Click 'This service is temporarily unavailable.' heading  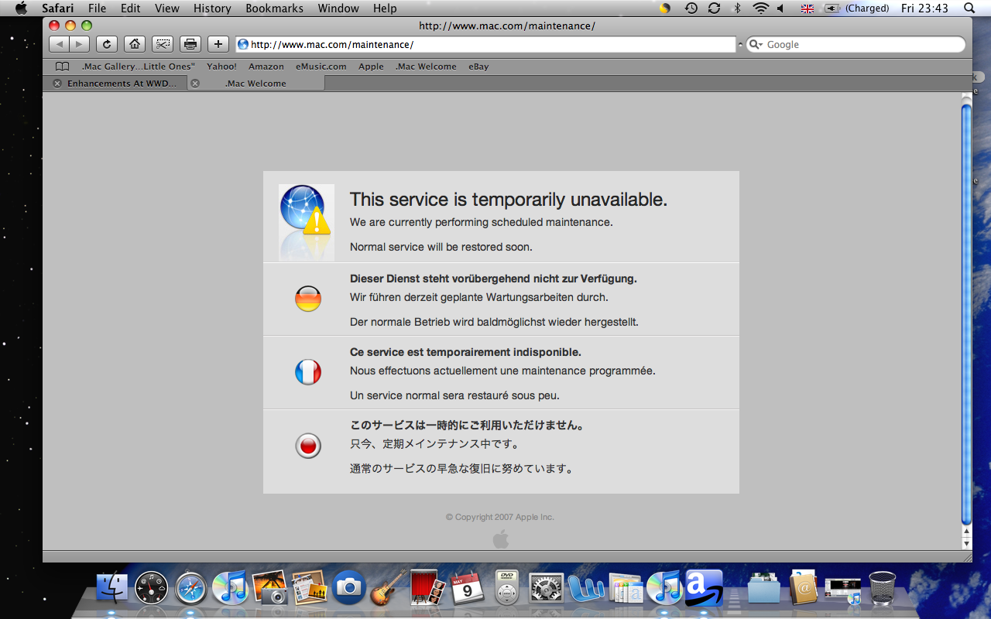(509, 200)
